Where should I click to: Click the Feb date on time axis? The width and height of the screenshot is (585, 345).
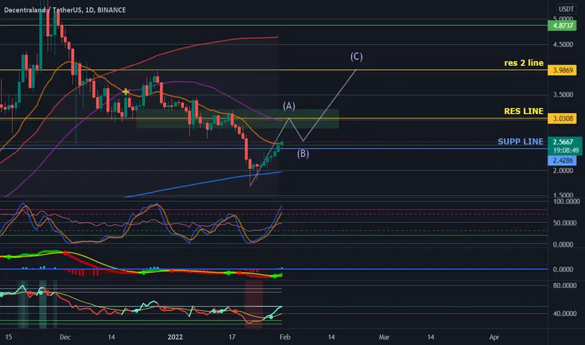[285, 337]
